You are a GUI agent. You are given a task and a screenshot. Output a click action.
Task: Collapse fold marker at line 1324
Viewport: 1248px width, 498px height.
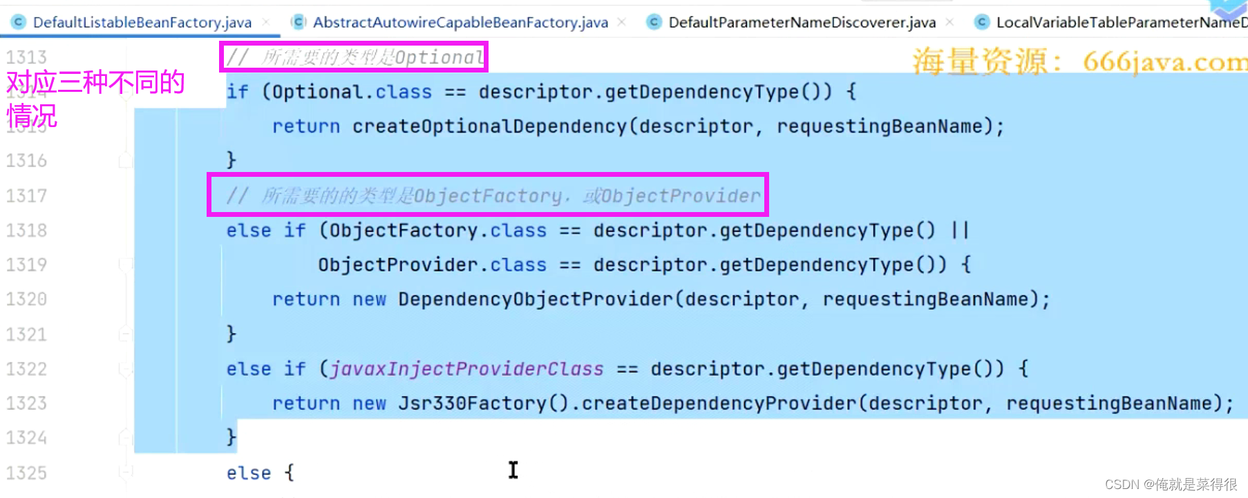click(126, 438)
